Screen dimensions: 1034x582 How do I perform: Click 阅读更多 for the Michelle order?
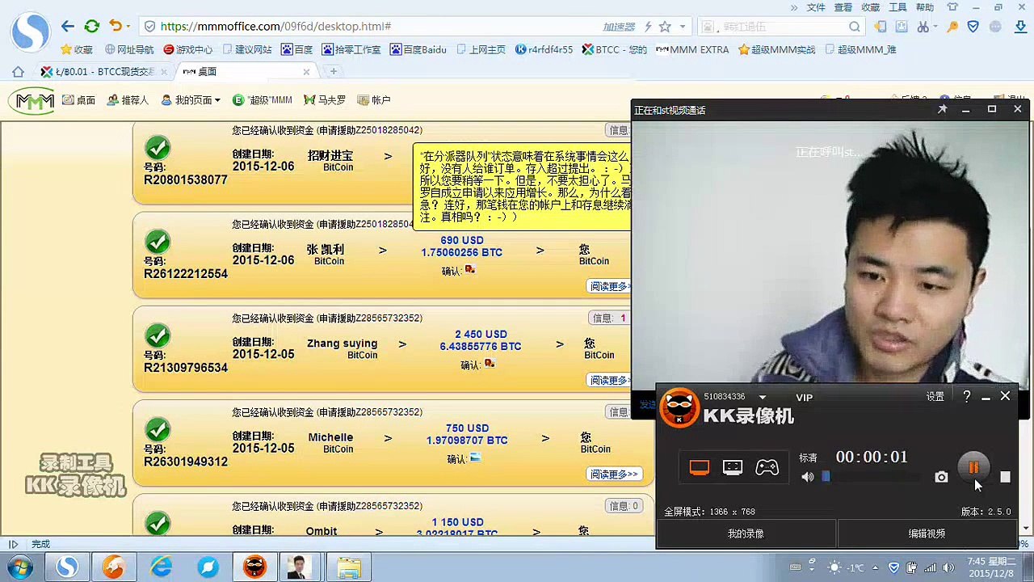[x=614, y=474]
